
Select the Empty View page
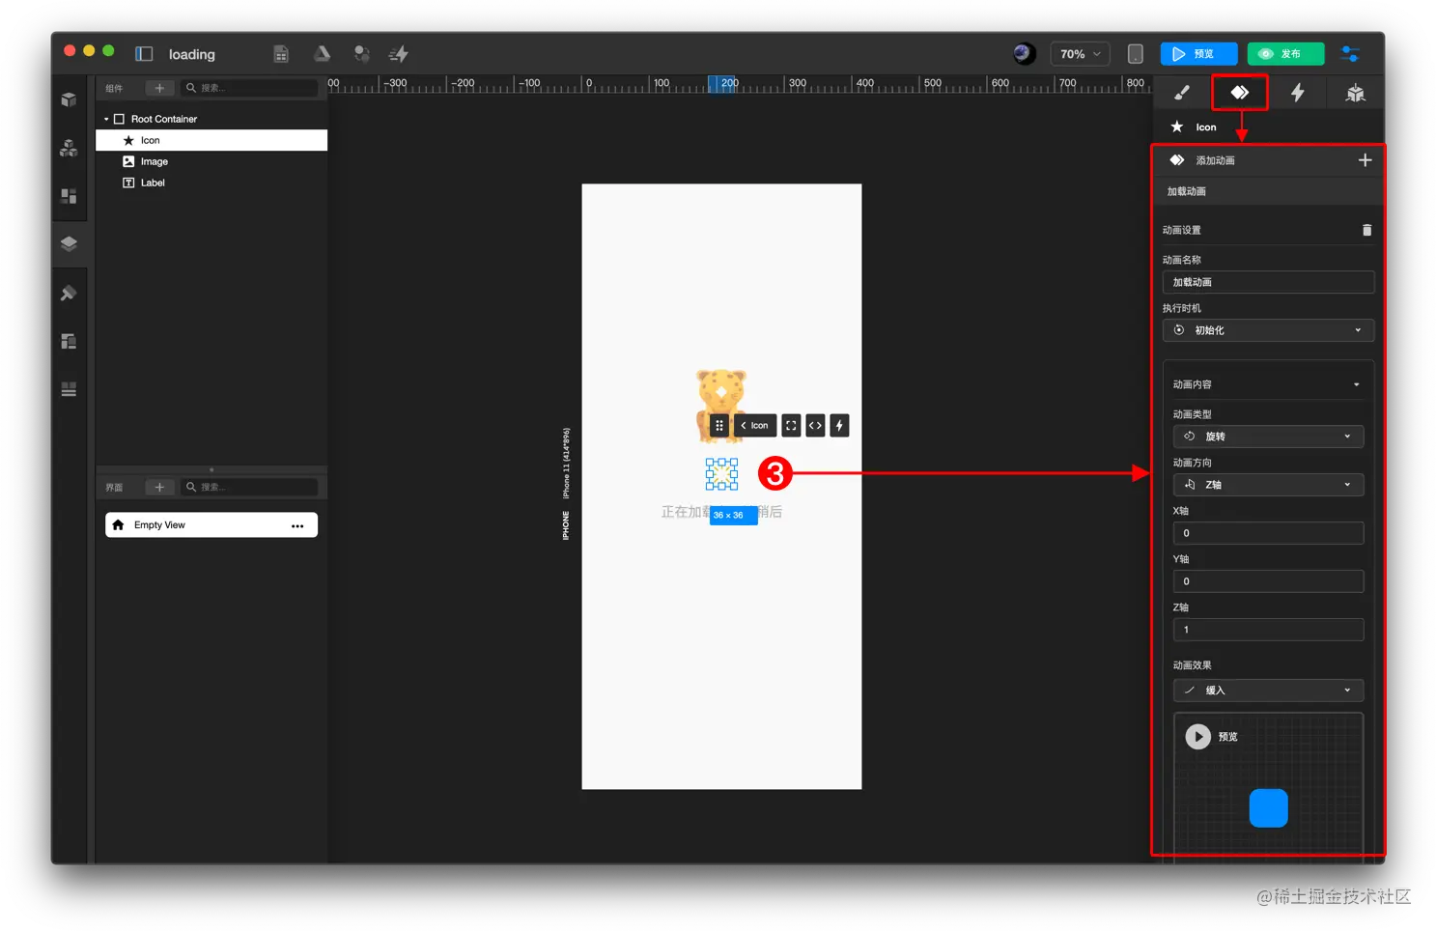coord(211,525)
